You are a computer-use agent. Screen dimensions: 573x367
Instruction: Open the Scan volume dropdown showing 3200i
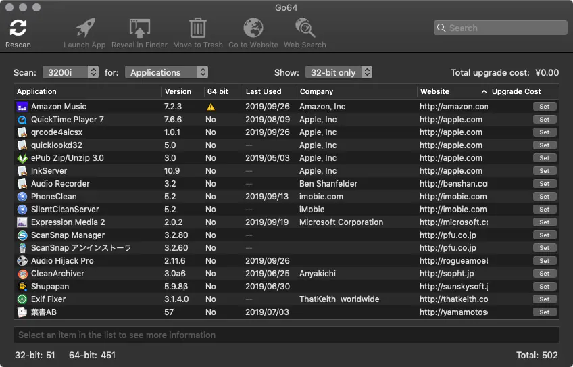pos(70,72)
